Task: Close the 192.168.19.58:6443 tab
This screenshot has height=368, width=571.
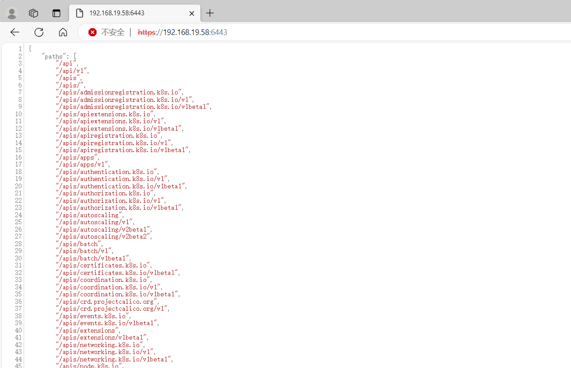Action: tap(192, 14)
